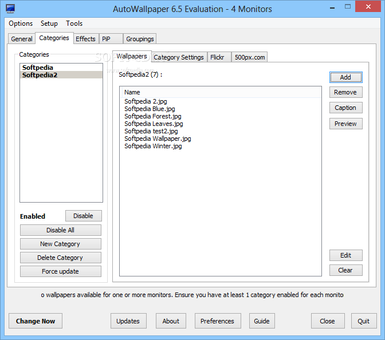Screen dimensions: 385x340
Task: Create a New Category
Action: coord(60,244)
